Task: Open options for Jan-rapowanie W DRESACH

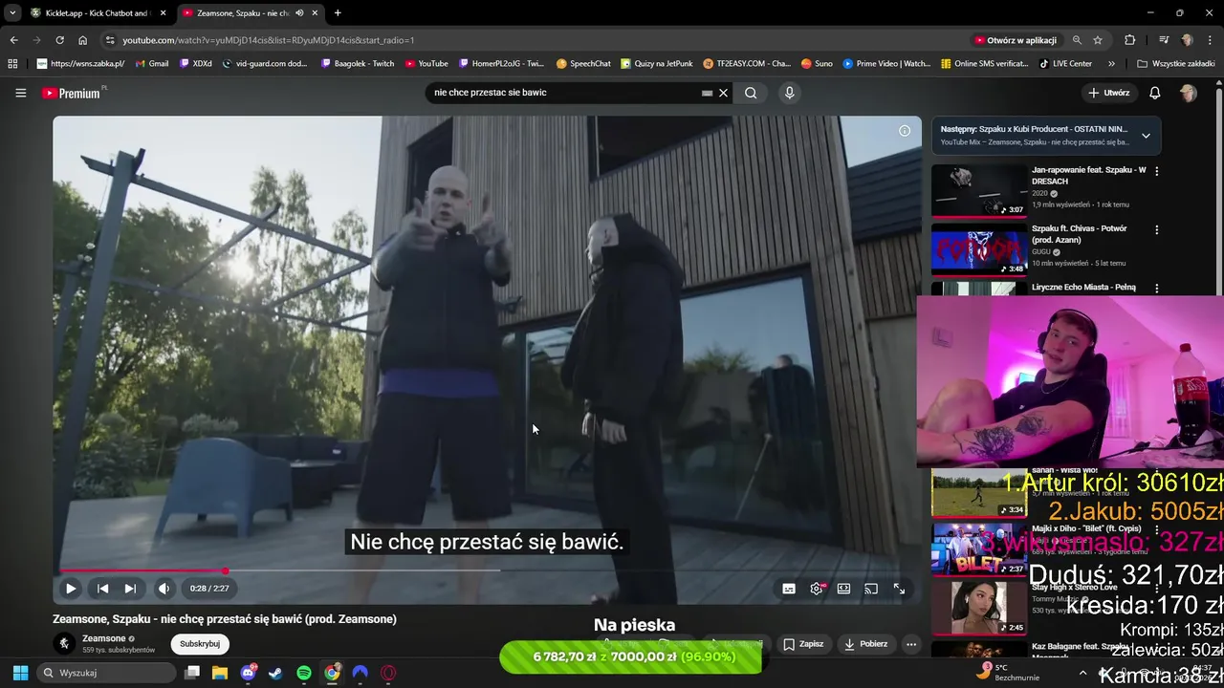Action: [x=1157, y=171]
